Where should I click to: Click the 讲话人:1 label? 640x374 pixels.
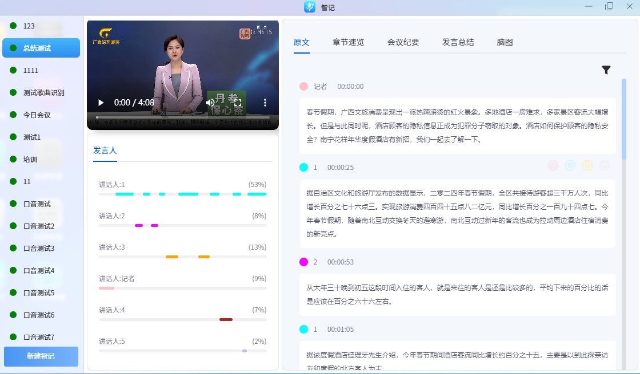pyautogui.click(x=112, y=185)
